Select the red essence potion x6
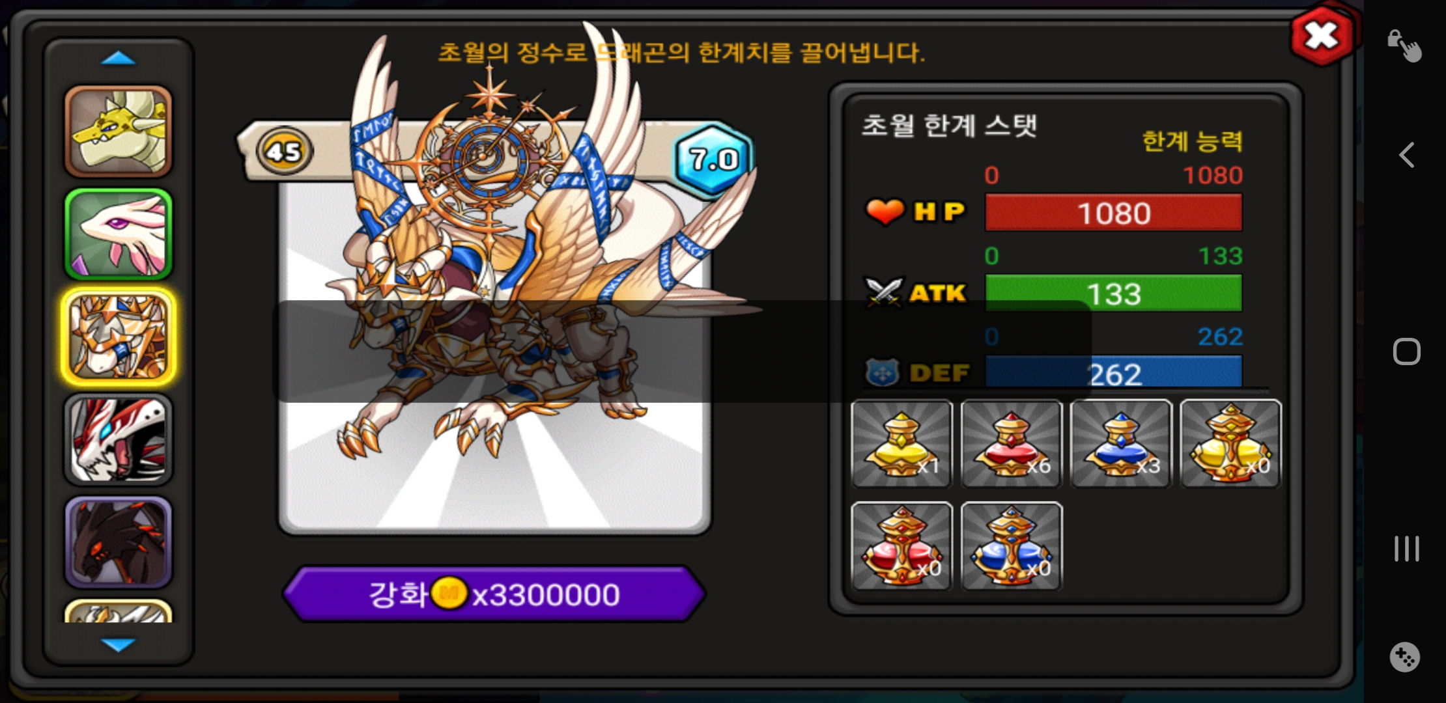The width and height of the screenshot is (1446, 703). (1012, 443)
